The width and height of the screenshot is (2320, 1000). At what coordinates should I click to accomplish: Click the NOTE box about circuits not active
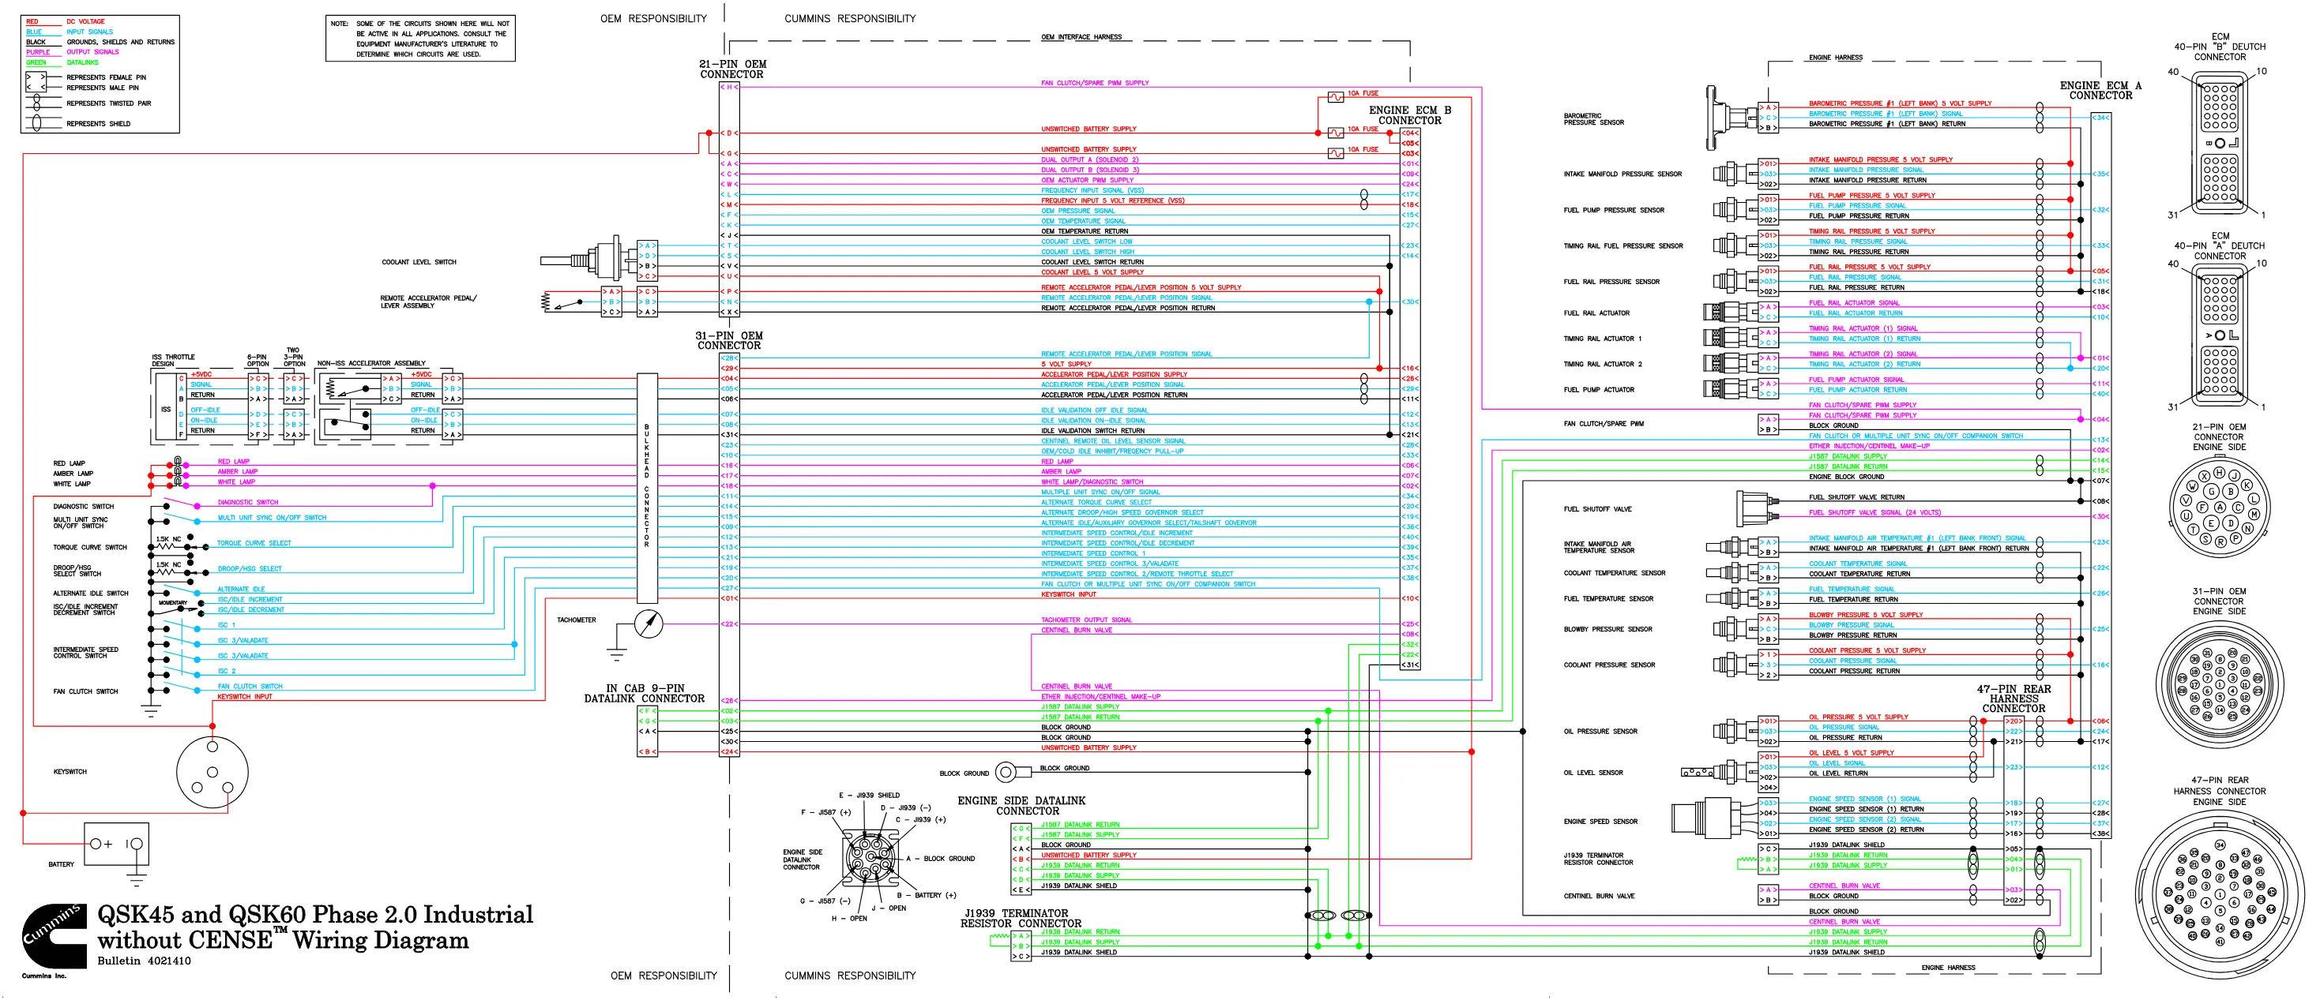420,39
